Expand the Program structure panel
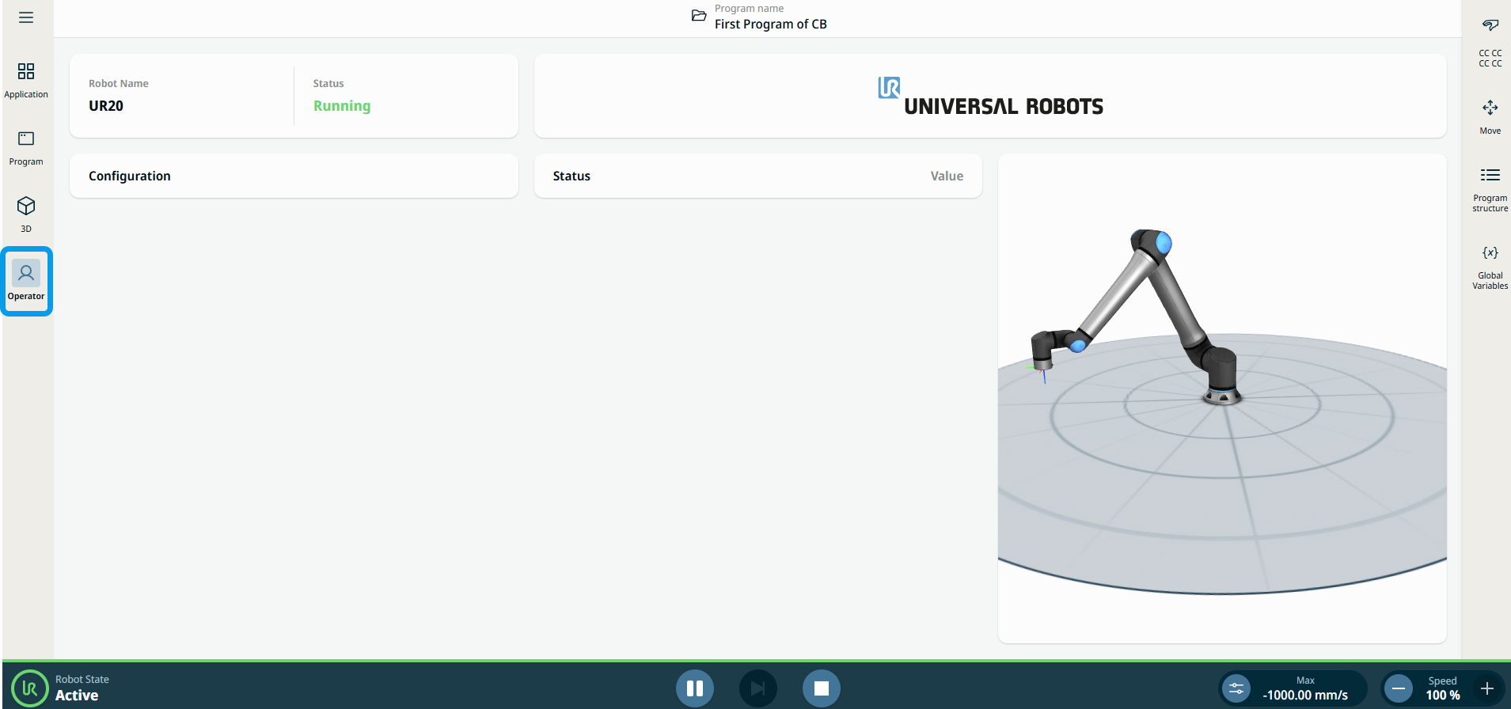Viewport: 1511px width, 709px height. pos(1490,188)
